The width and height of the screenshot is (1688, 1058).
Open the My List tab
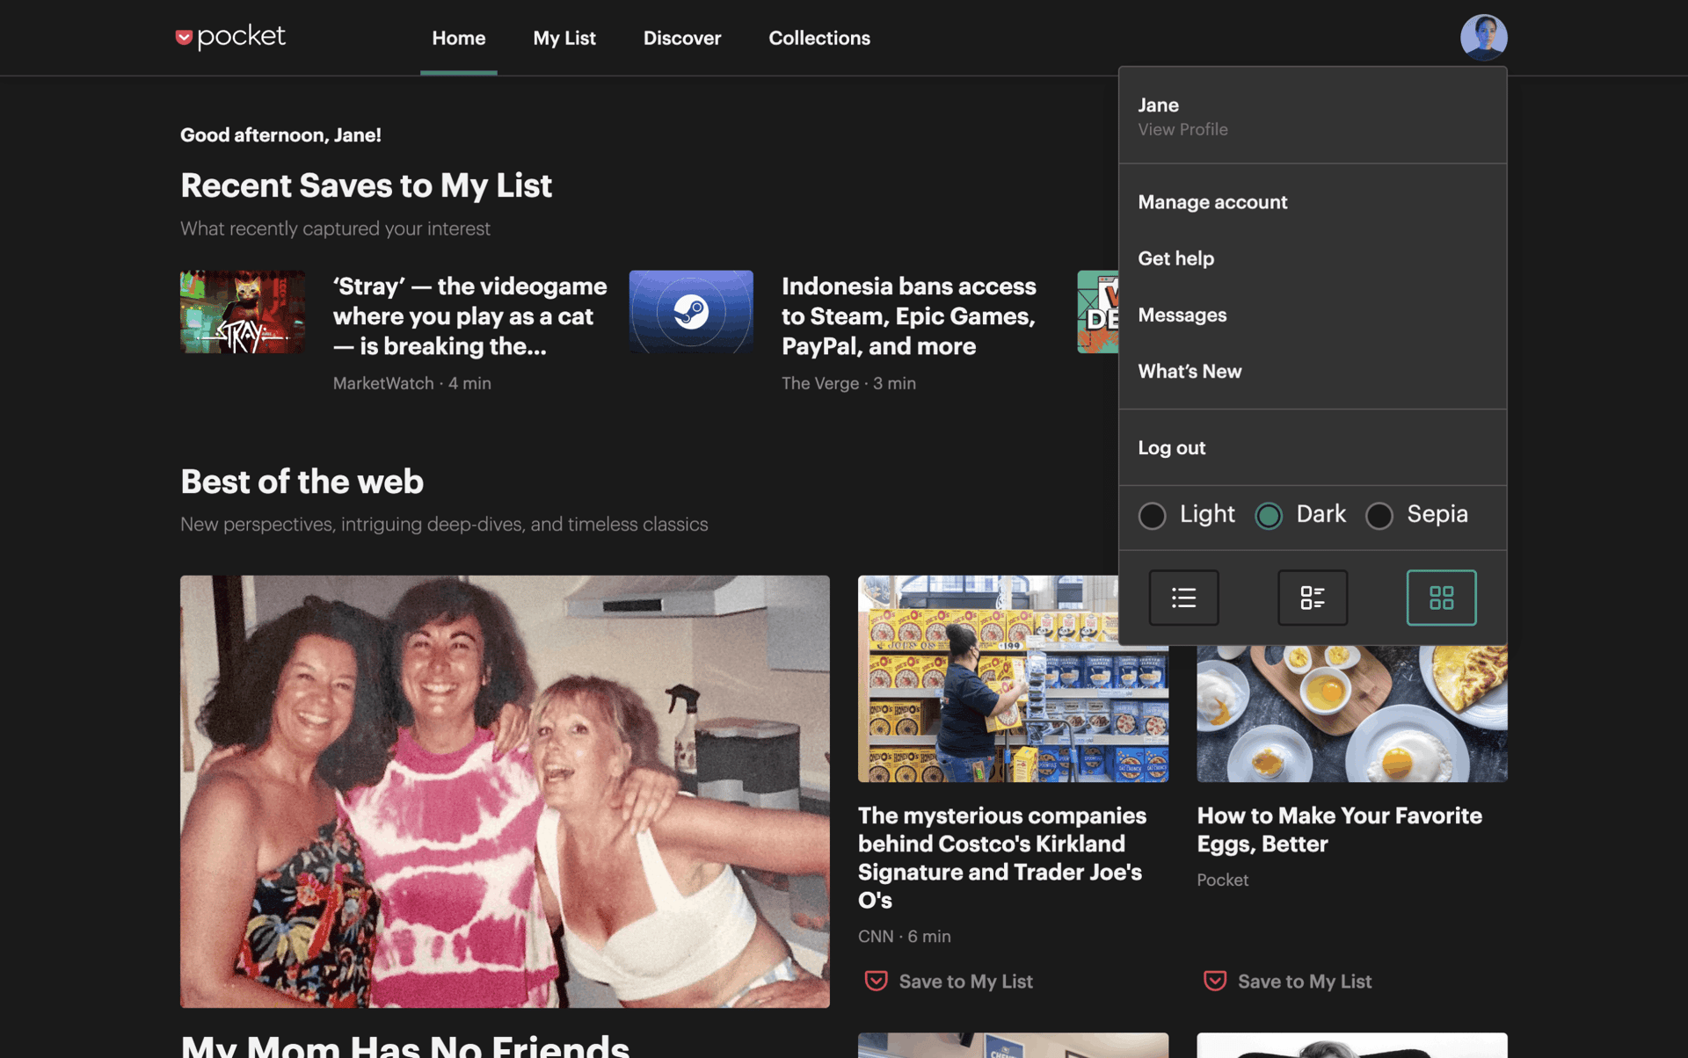(564, 38)
